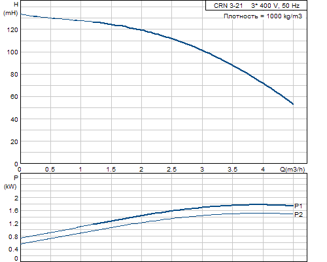Click the end point of head curve

293,104
